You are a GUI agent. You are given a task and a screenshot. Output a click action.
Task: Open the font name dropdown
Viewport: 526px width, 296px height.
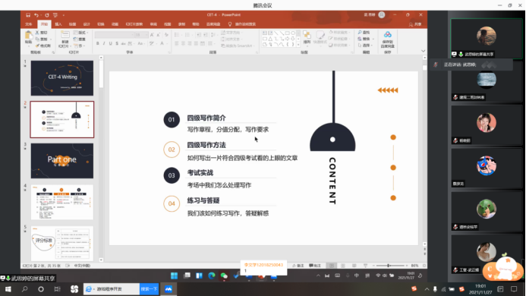[x=114, y=35]
